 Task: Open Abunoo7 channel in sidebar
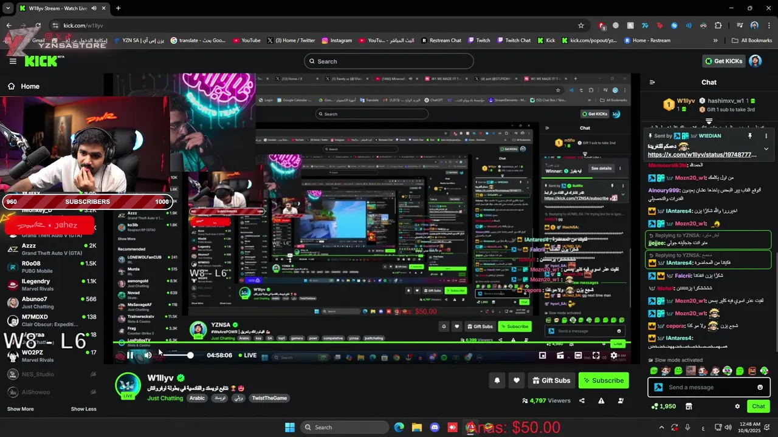52,302
